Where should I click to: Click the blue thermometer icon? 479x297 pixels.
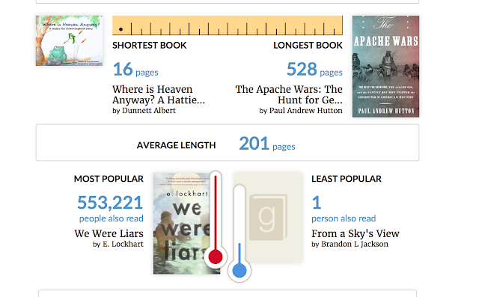click(239, 233)
